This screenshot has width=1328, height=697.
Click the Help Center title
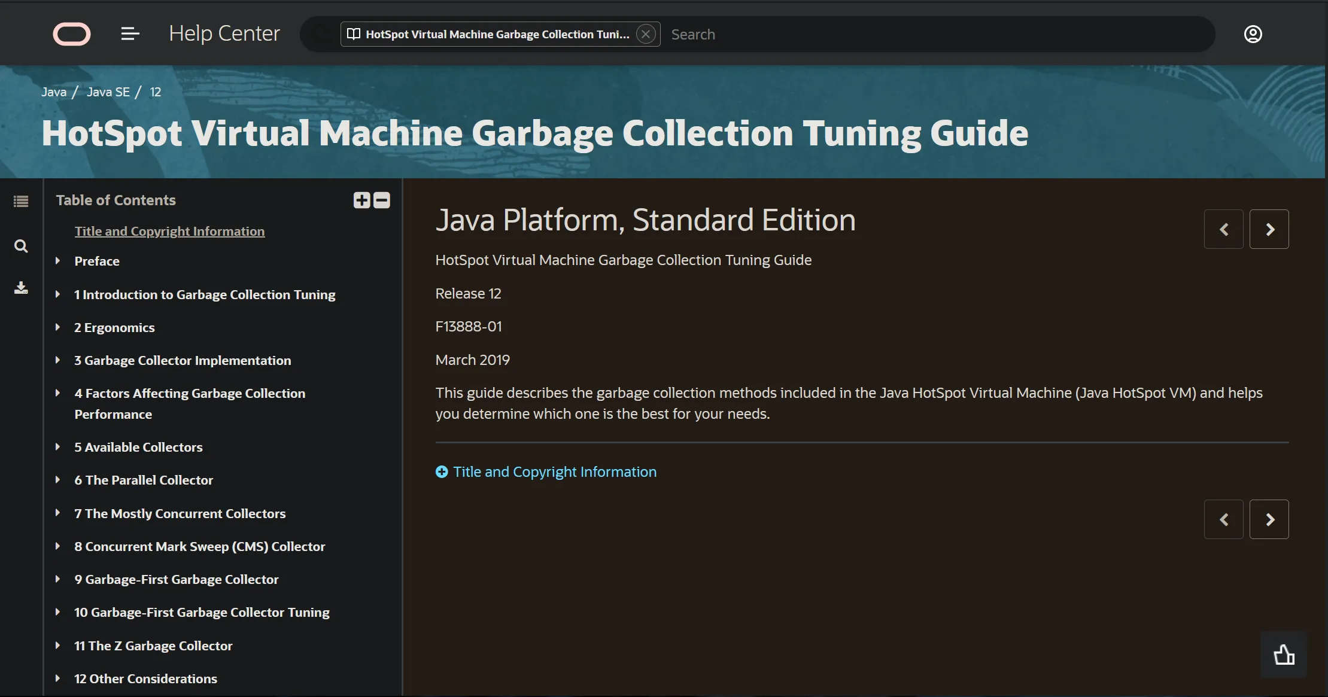point(224,34)
